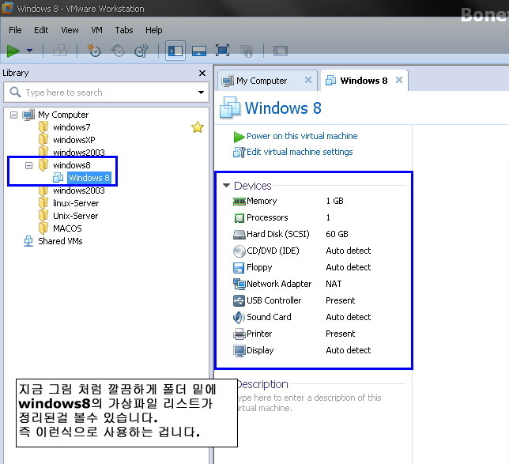Click the library search field
Image resolution: width=509 pixels, height=464 pixels.
tap(106, 92)
